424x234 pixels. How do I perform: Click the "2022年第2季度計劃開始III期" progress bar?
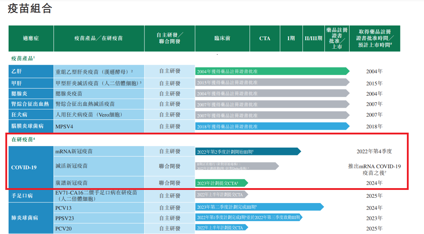tap(248, 151)
